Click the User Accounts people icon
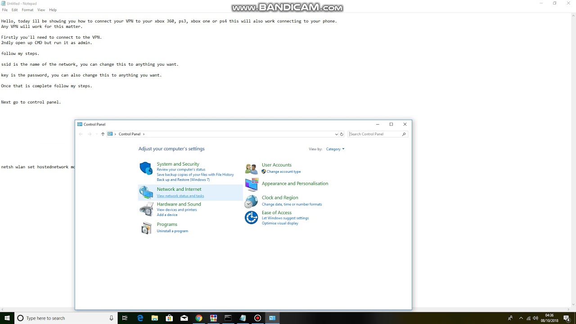This screenshot has height=324, width=576. pos(251,168)
